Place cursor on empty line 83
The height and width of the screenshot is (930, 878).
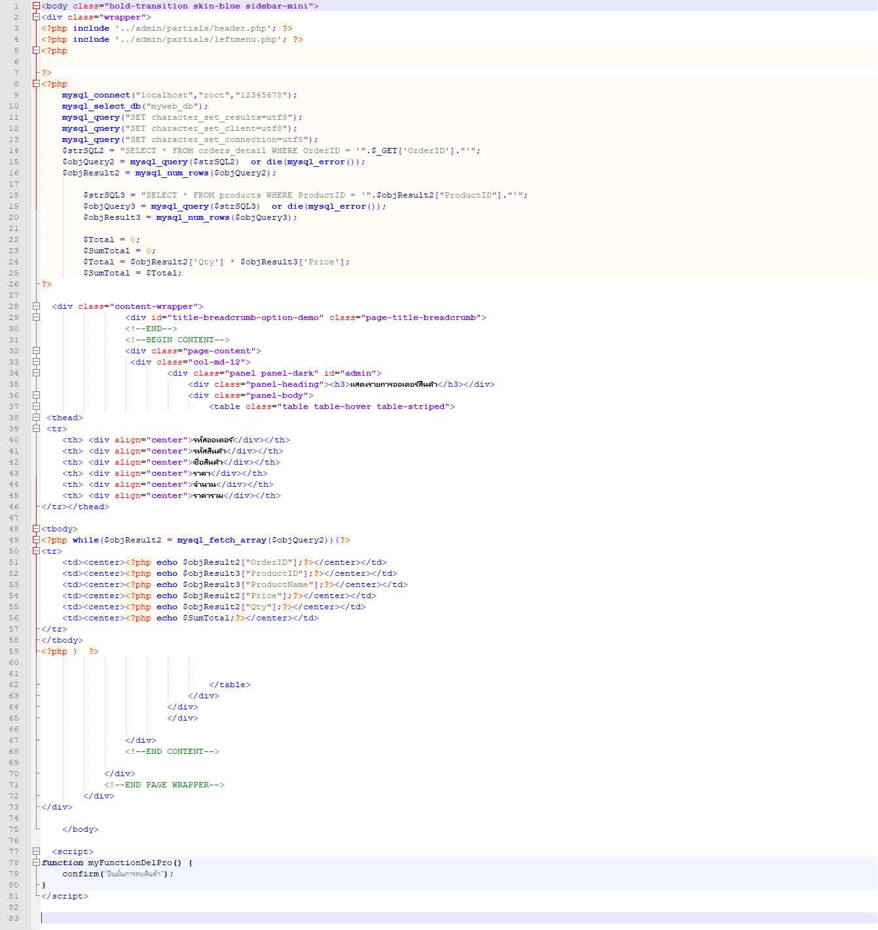pyautogui.click(x=458, y=918)
